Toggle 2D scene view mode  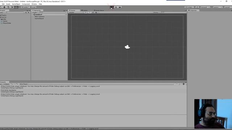tap(86, 13)
